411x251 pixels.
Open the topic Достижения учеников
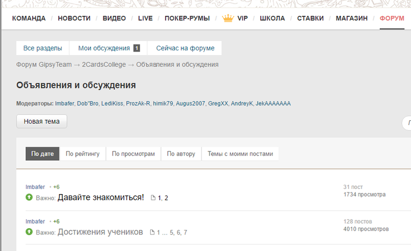click(x=100, y=232)
